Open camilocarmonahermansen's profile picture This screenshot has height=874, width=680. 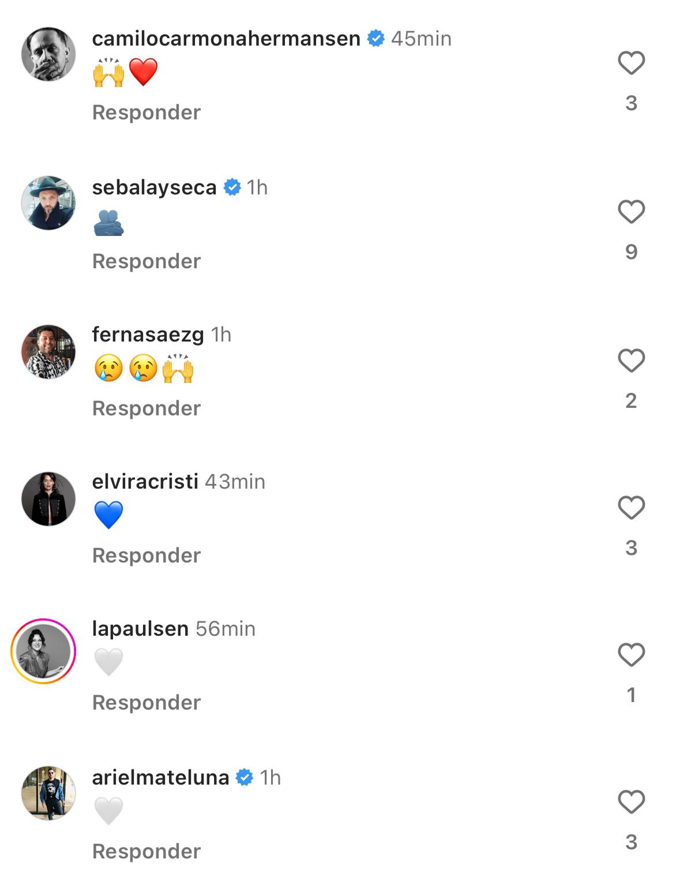48,54
